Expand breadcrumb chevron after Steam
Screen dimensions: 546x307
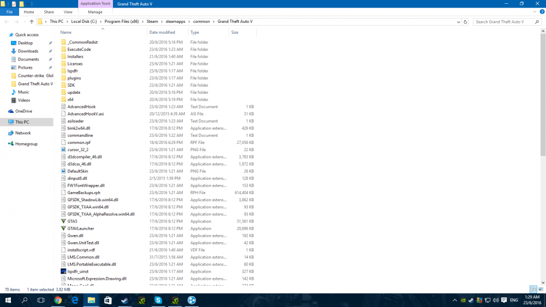[162, 22]
